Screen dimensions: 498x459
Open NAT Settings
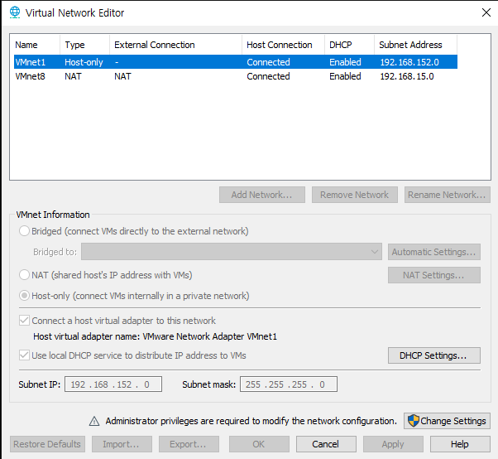[x=433, y=275]
